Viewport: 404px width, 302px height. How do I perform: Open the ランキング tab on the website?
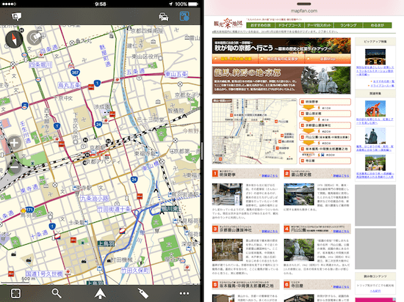[x=348, y=25]
